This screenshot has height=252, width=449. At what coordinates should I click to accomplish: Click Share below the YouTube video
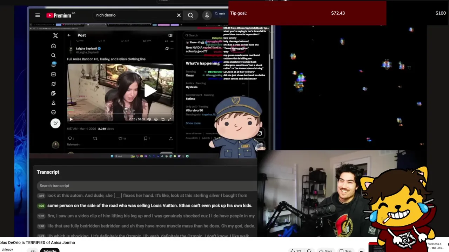(326, 251)
